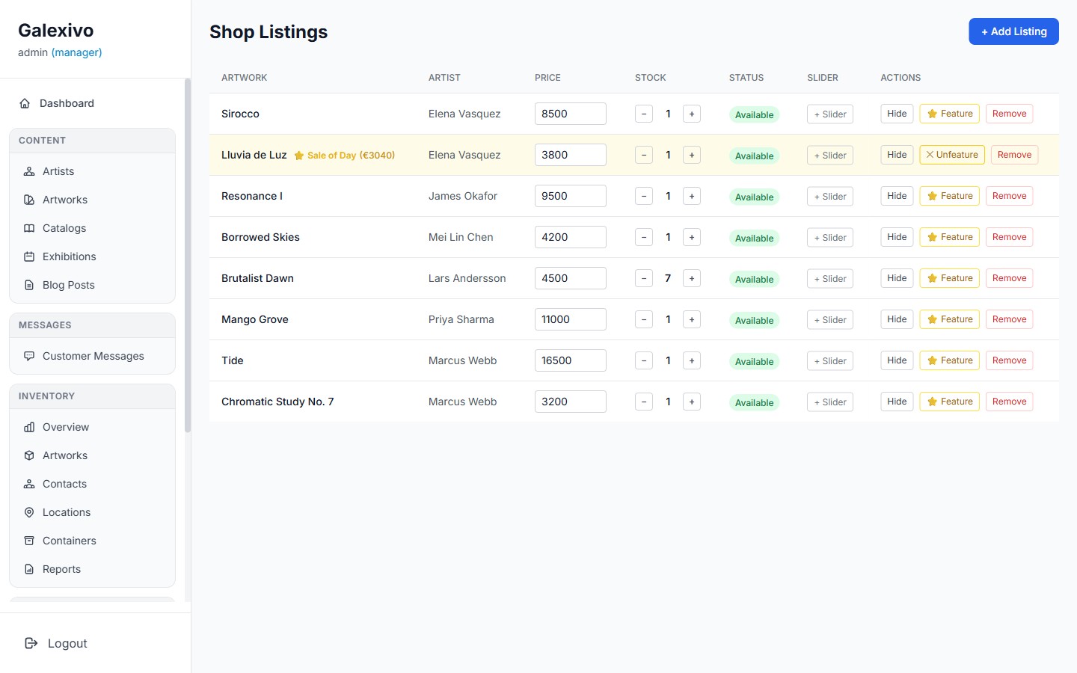Open the Catalogs book icon
Screen dimensions: 1077x673
[28, 228]
